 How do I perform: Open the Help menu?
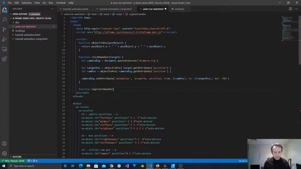pyautogui.click(x=71, y=3)
